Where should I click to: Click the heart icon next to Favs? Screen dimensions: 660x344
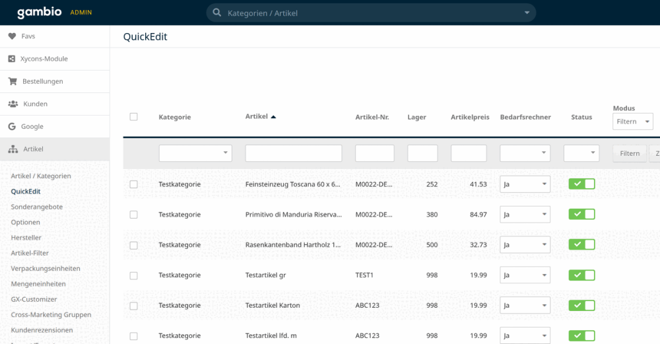[12, 36]
